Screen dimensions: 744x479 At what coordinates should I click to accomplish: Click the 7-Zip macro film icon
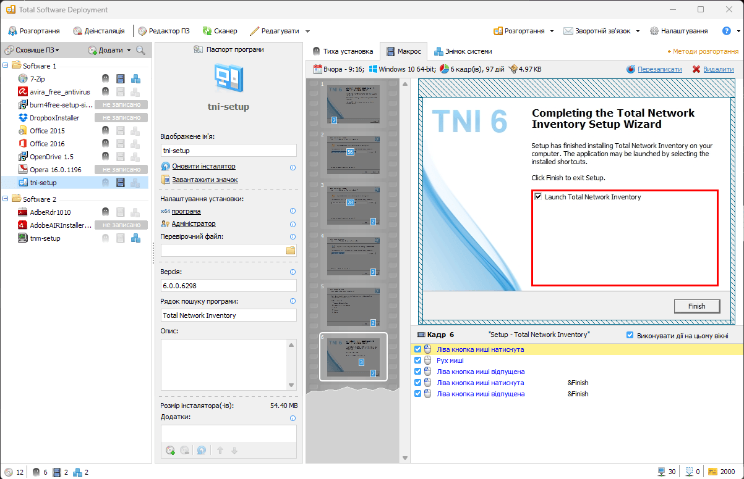pos(120,78)
